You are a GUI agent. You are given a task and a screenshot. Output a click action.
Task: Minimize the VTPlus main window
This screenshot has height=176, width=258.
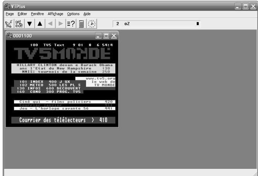coord(238,6)
